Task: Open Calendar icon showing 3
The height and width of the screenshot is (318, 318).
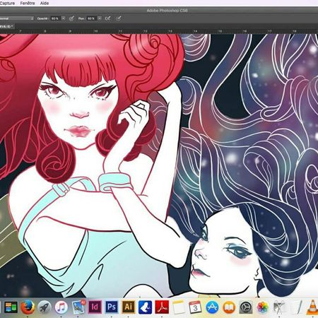Action: (x=195, y=307)
